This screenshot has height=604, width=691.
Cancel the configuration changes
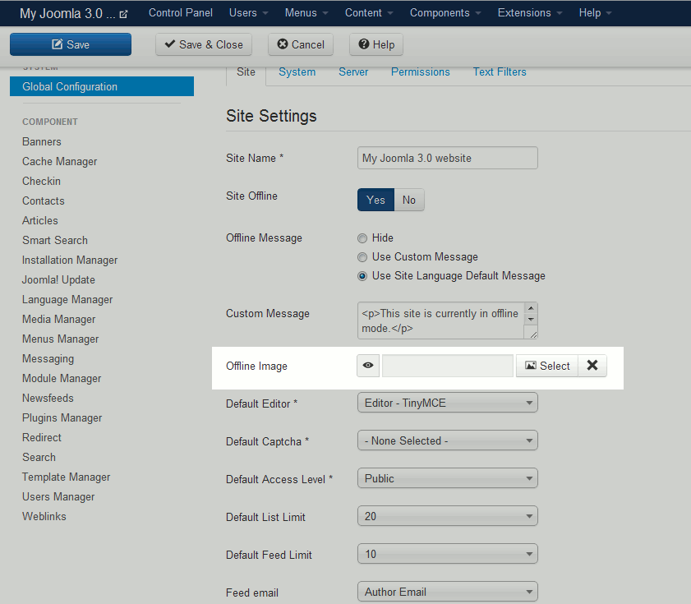click(301, 44)
